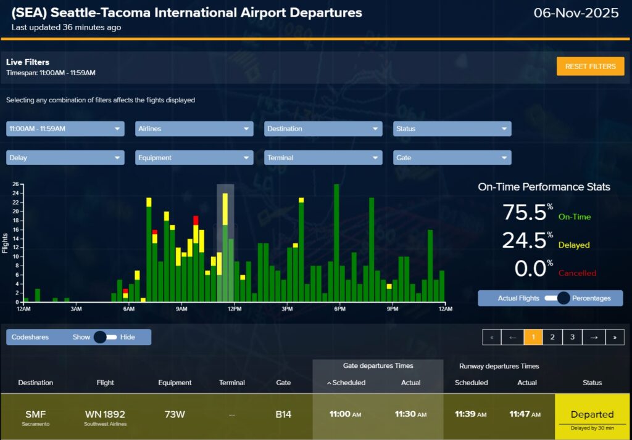This screenshot has height=440, width=632.
Task: Open the Destination filter dropdown
Action: 323,129
